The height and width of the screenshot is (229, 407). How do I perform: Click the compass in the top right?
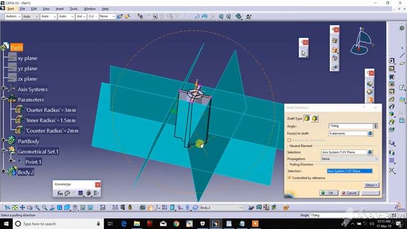tap(362, 41)
